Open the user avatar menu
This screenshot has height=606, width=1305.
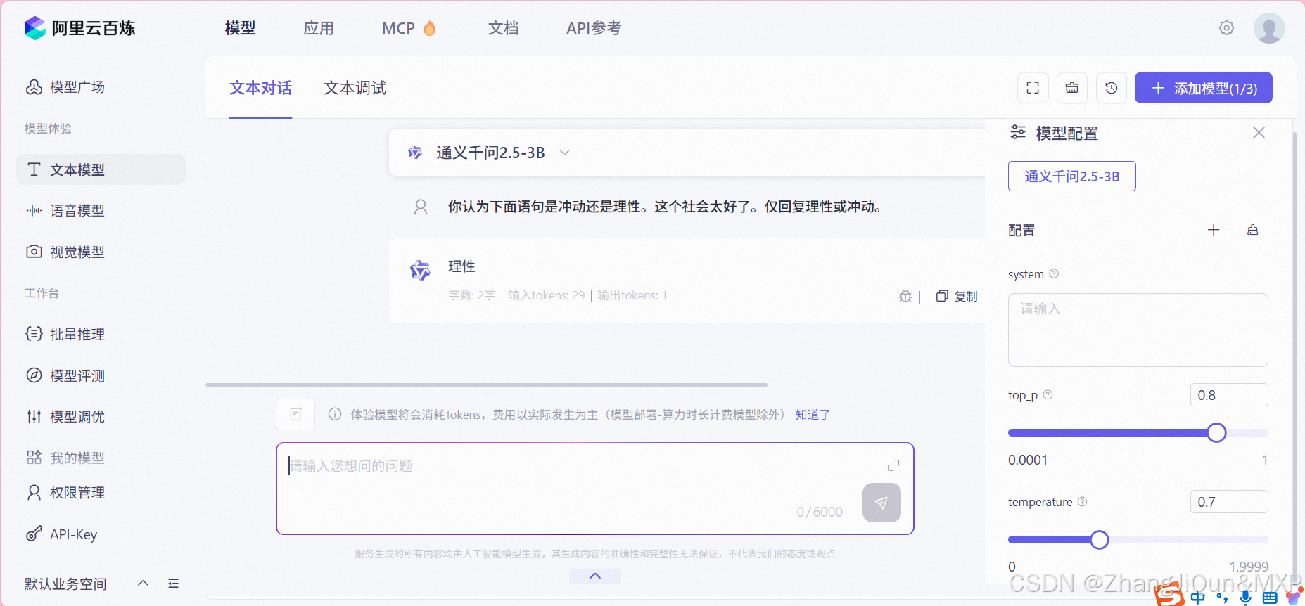point(1269,28)
